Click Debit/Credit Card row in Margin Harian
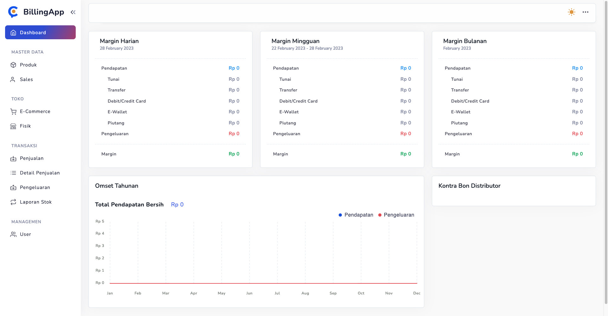This screenshot has height=316, width=608. pos(170,101)
